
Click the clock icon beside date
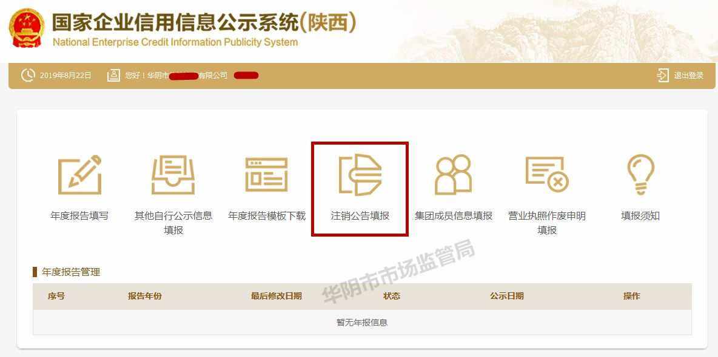pyautogui.click(x=29, y=76)
